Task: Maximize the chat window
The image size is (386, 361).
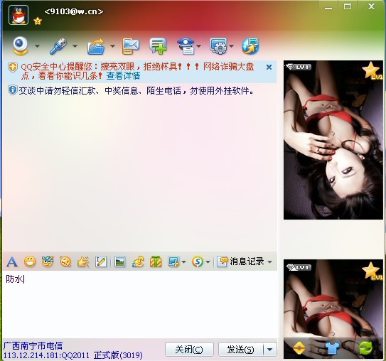Action: pos(348,6)
